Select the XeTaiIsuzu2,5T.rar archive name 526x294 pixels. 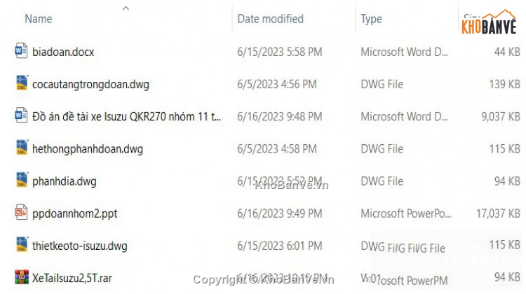pyautogui.click(x=72, y=278)
